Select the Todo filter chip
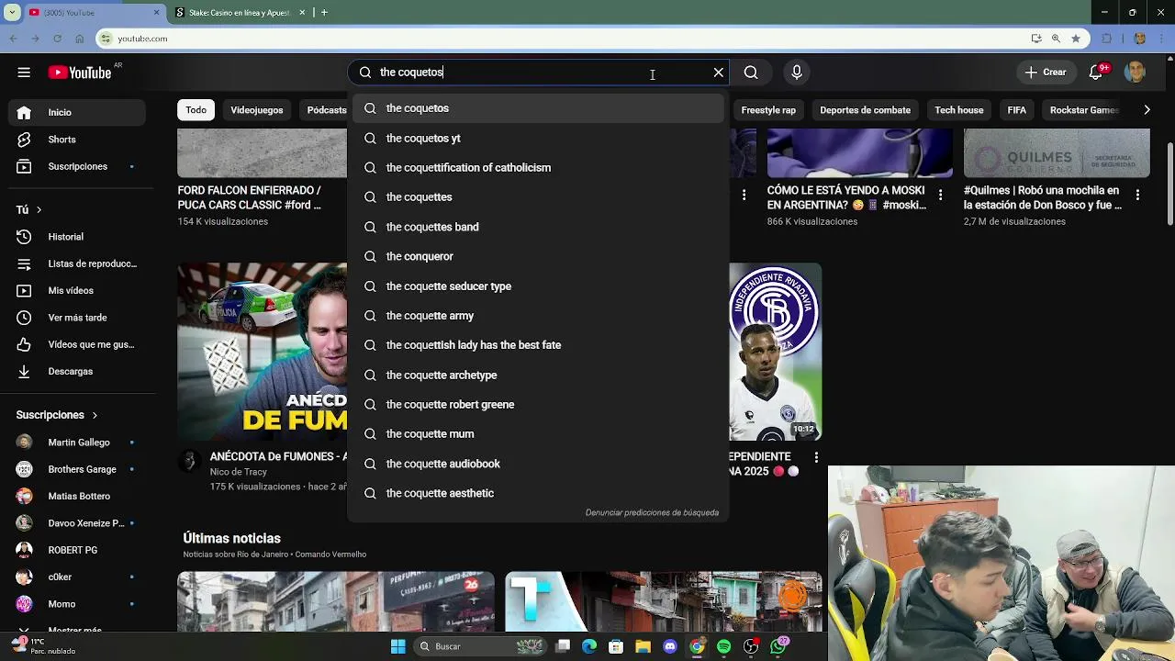1175x661 pixels. coord(196,110)
